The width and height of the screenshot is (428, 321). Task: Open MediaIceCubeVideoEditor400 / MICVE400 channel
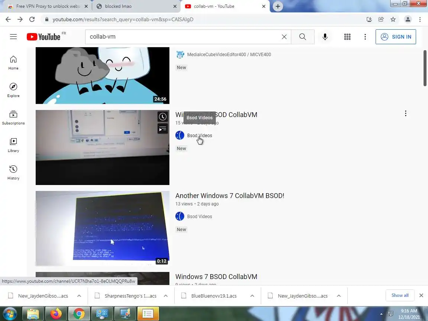point(229,54)
